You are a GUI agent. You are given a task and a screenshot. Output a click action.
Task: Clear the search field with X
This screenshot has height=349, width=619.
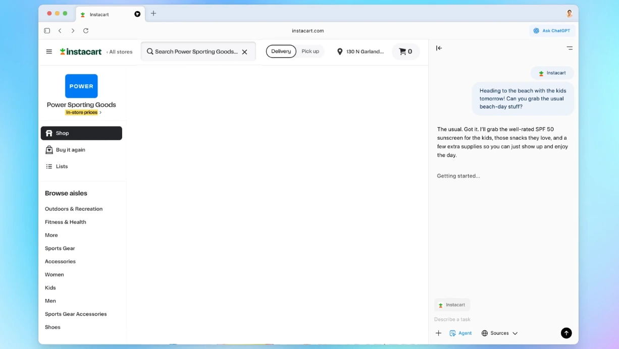coord(244,52)
